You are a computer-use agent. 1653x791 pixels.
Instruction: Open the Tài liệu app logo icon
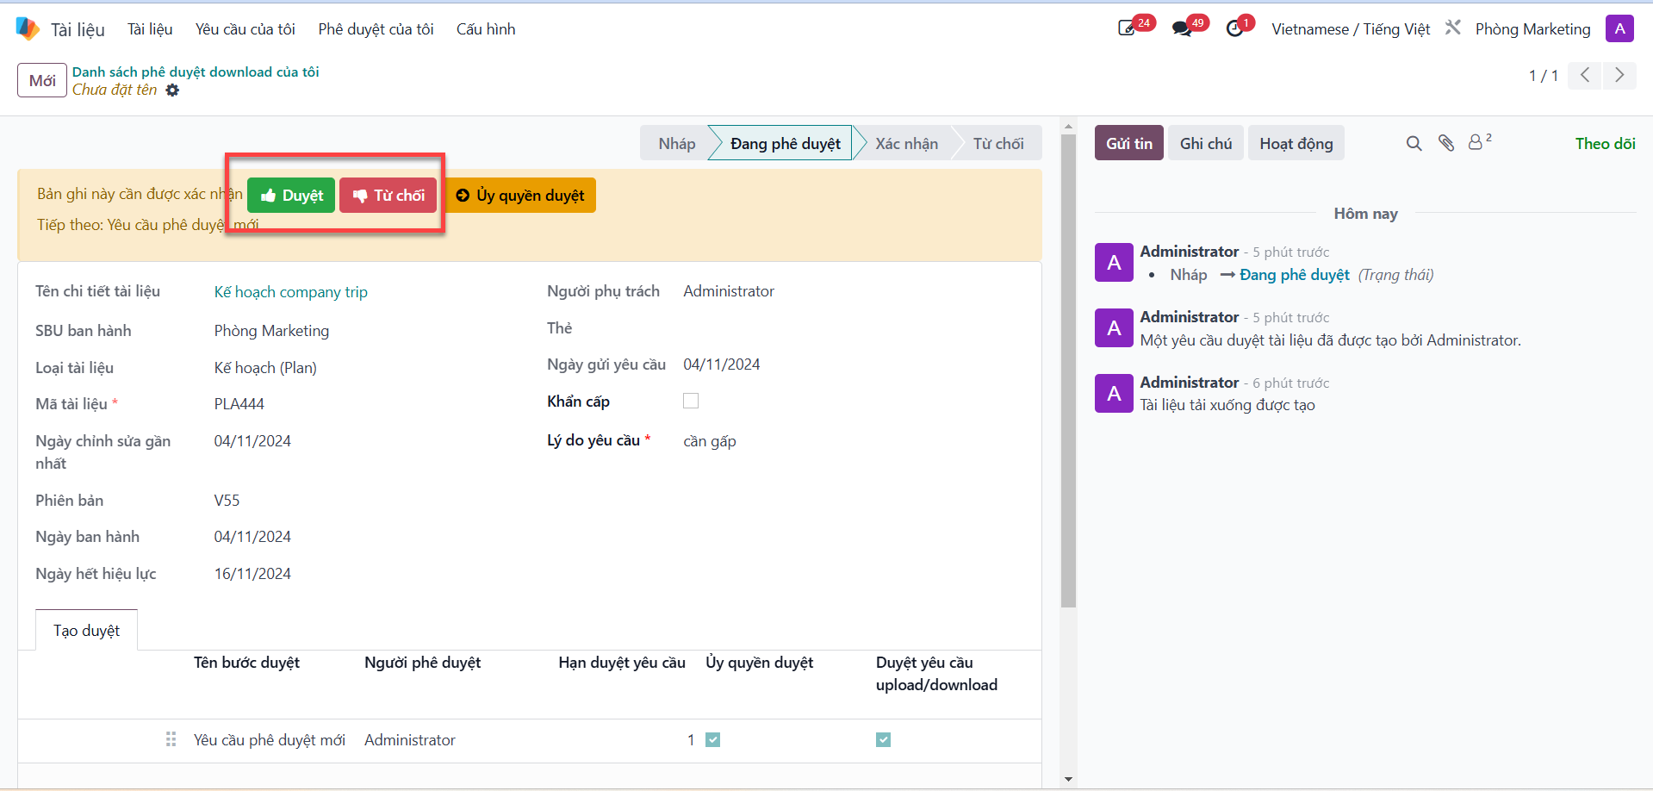[x=28, y=28]
